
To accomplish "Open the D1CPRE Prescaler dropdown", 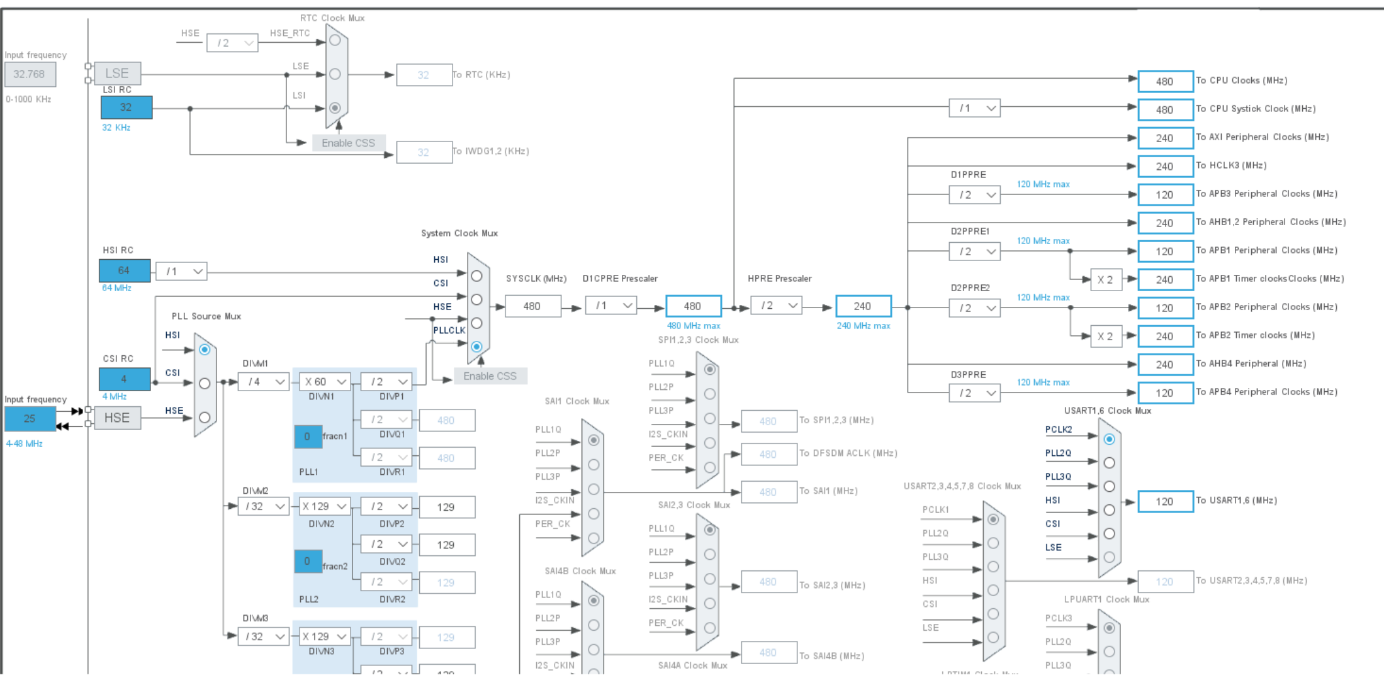I will pyautogui.click(x=610, y=305).
